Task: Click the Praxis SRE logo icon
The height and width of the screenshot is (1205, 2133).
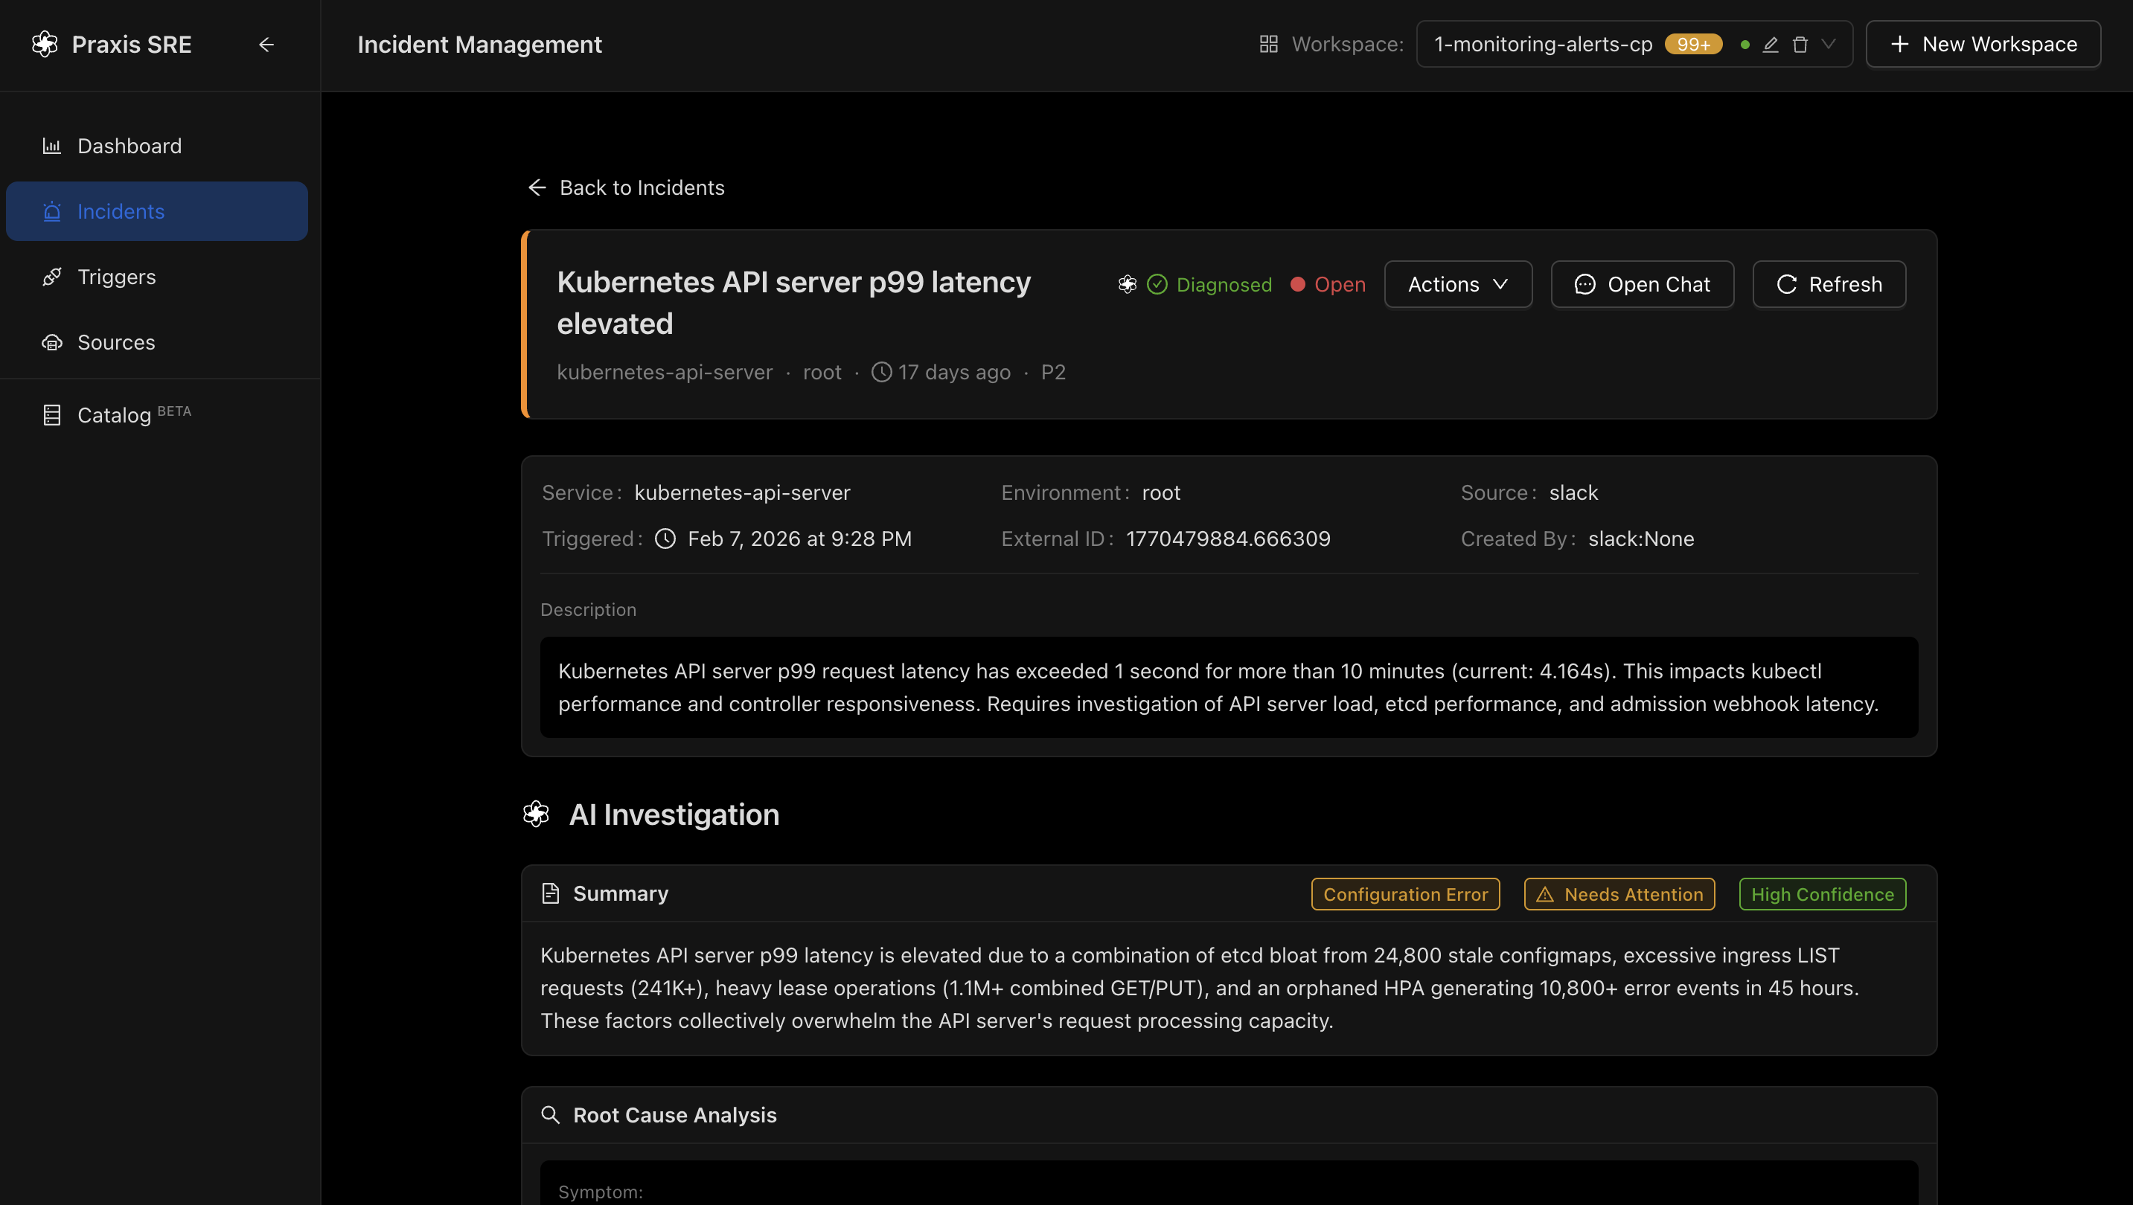Action: [45, 44]
